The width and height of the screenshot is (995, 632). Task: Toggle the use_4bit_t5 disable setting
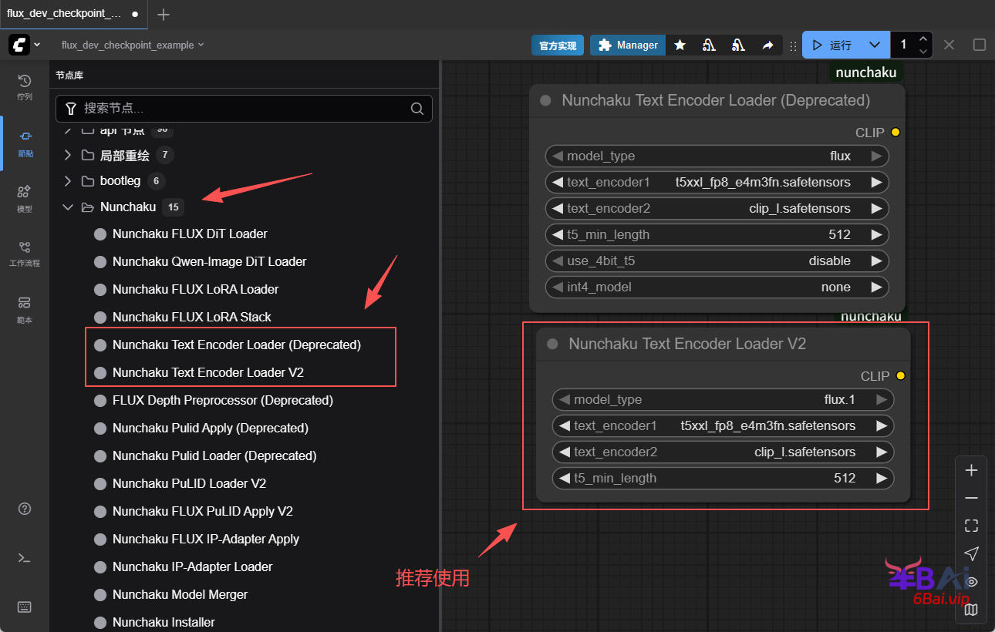click(x=717, y=261)
